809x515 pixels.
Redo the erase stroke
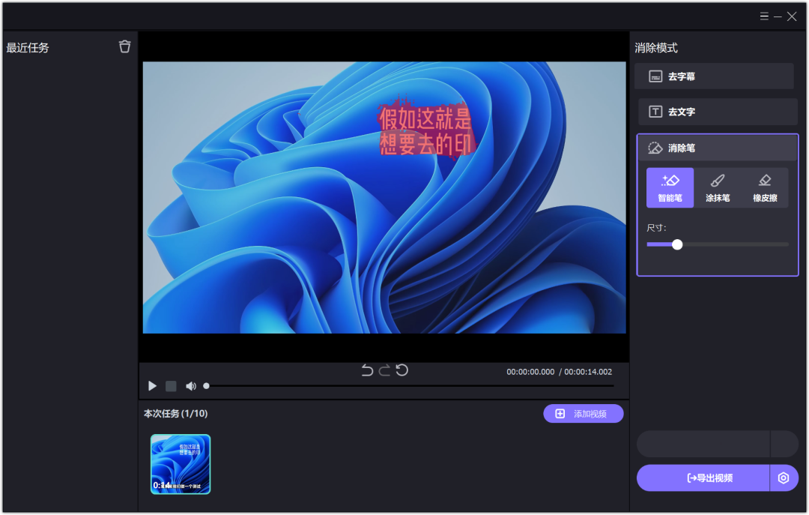tap(384, 370)
